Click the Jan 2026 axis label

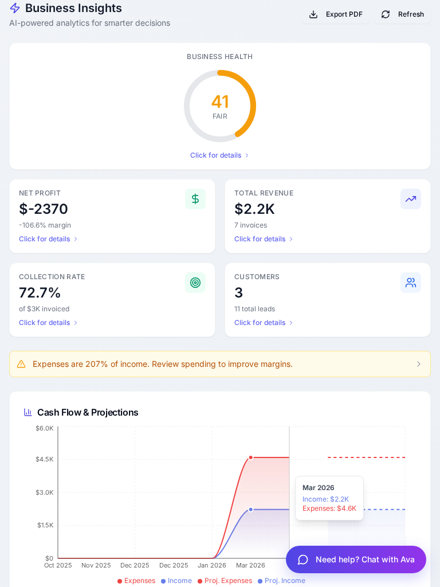tap(212, 565)
